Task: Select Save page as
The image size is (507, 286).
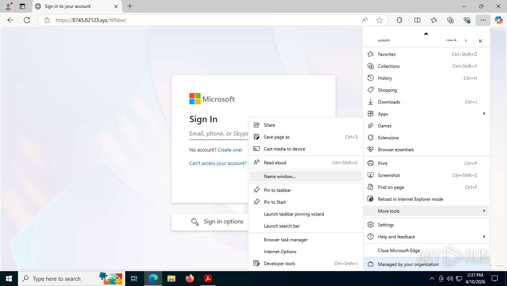Action: 306,137
